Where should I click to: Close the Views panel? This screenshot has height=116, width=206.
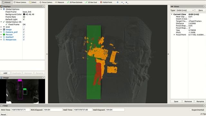coord(205,6)
